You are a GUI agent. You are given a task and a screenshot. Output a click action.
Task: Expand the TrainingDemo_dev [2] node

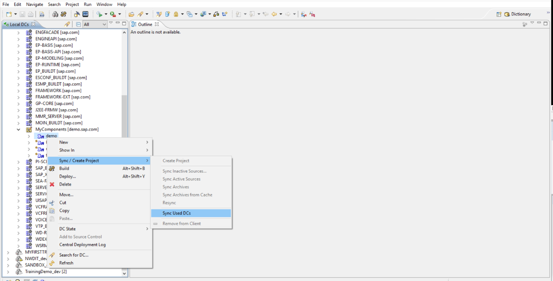(8, 271)
